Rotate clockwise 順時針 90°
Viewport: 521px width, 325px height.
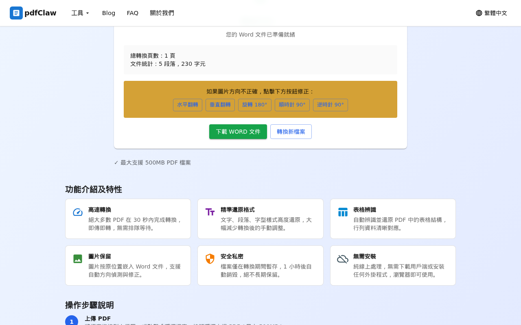click(292, 105)
